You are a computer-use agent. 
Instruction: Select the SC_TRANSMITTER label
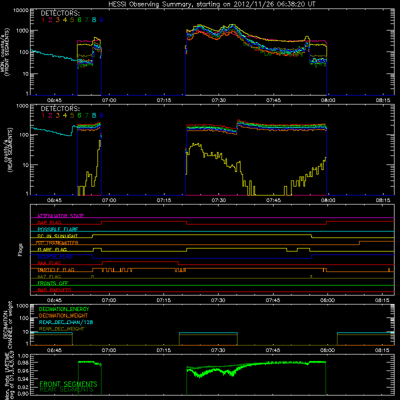pyautogui.click(x=57, y=243)
